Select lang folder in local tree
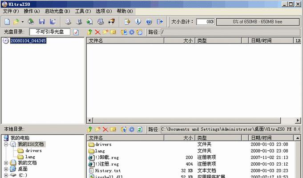The height and width of the screenshot is (178, 303). click(x=30, y=157)
